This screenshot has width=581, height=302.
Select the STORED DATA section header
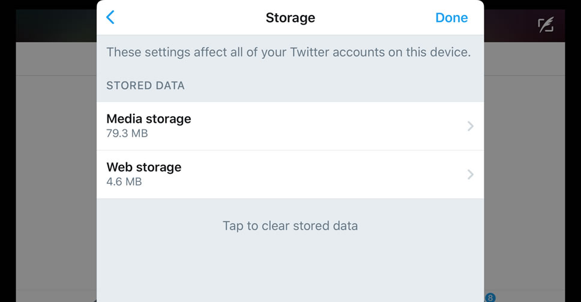pos(145,86)
